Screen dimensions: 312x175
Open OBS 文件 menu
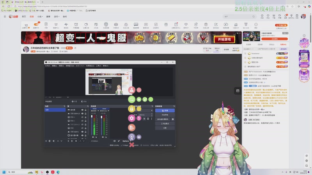pos(48,66)
